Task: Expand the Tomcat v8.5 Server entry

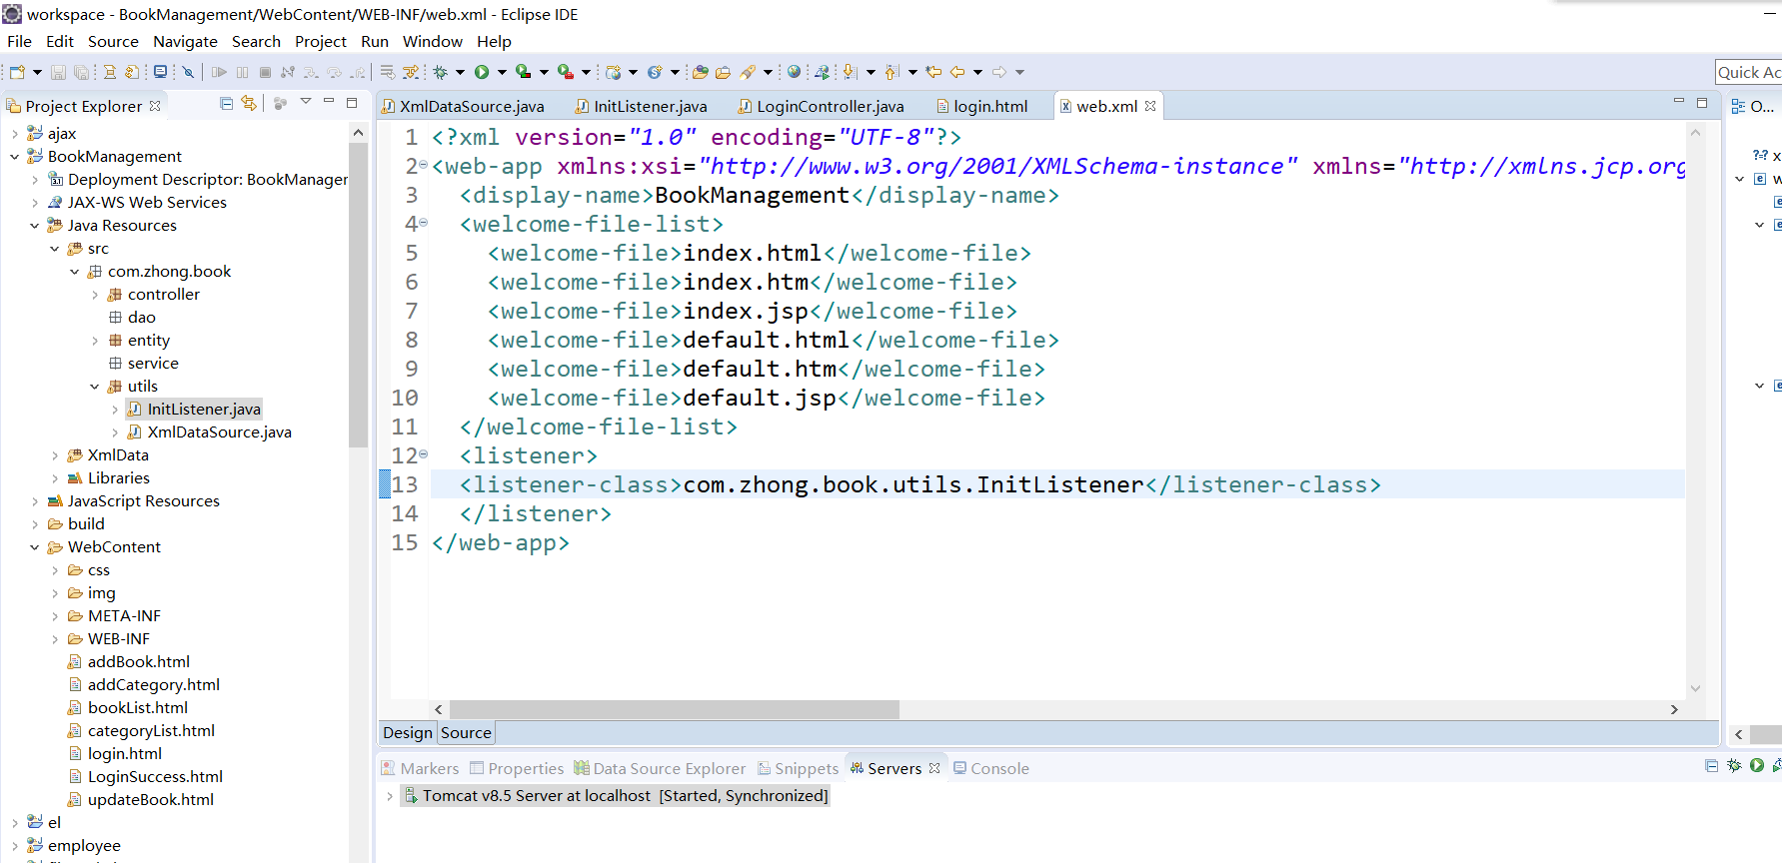Action: click(x=390, y=796)
